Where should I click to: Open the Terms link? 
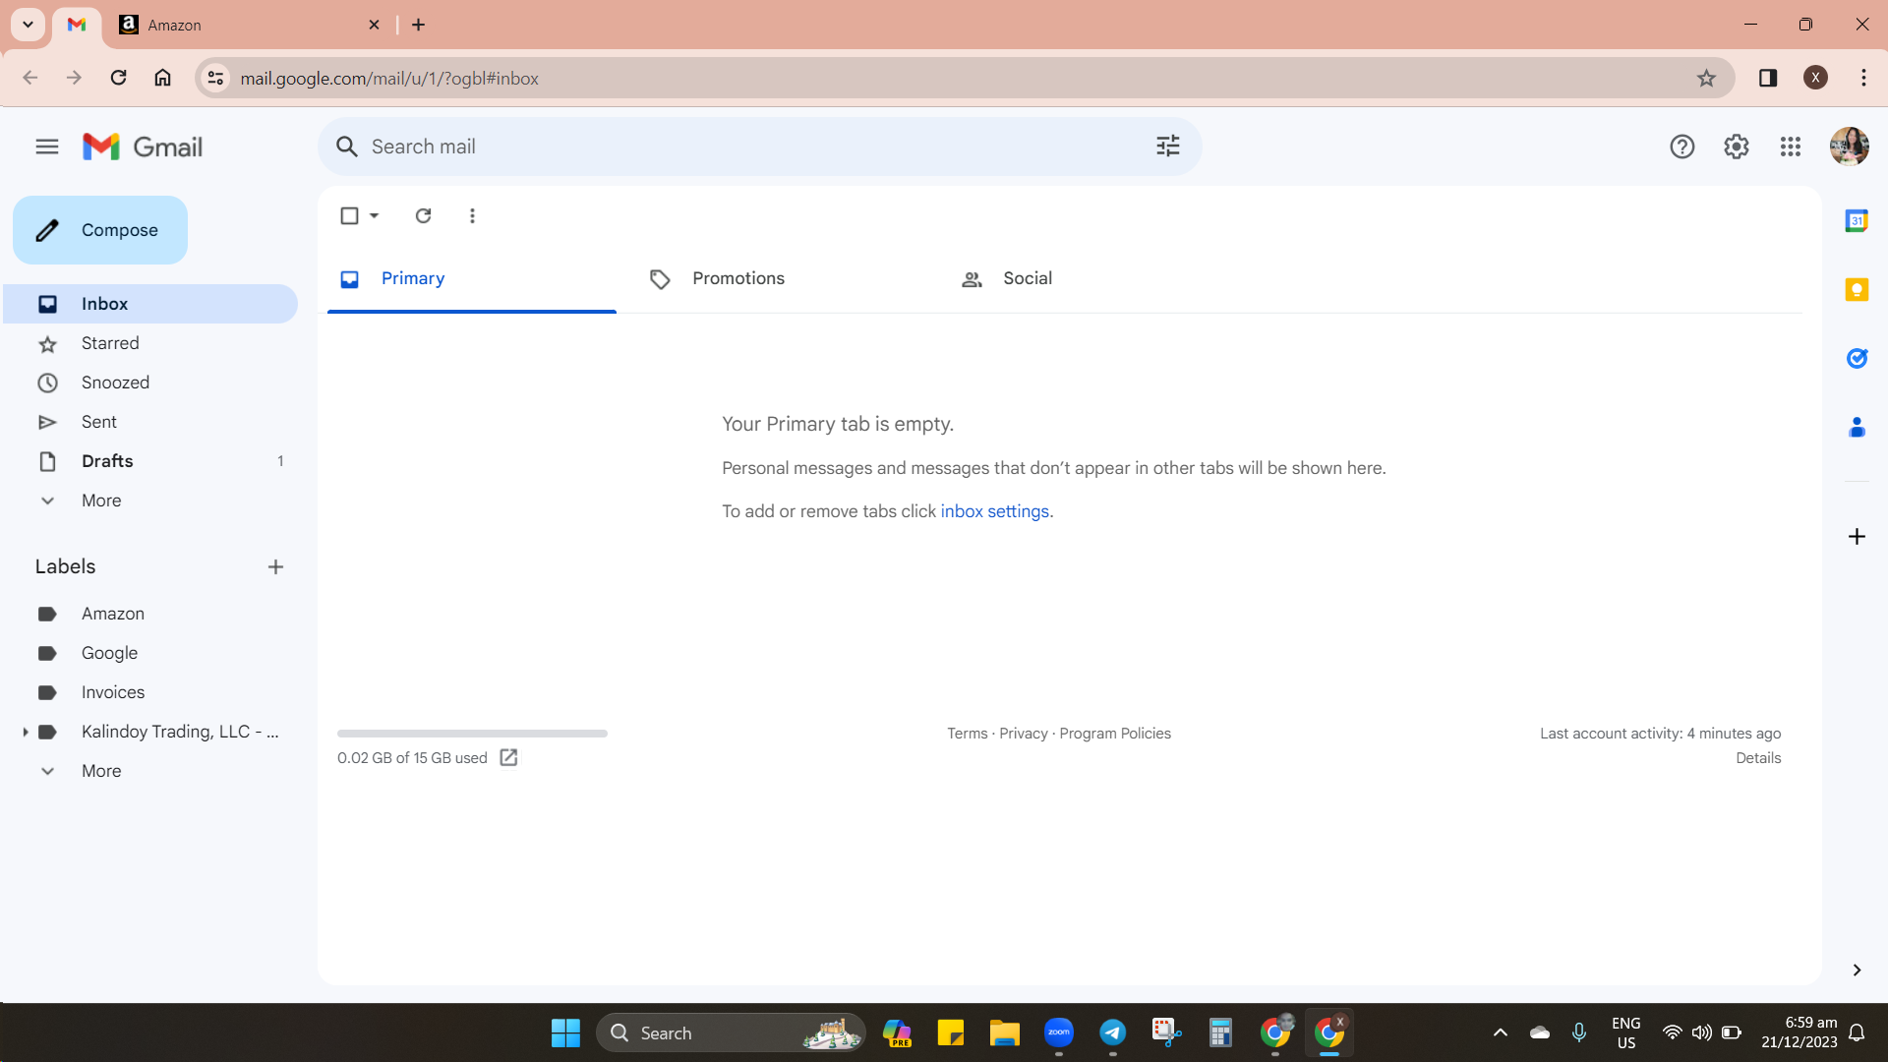pos(967,734)
